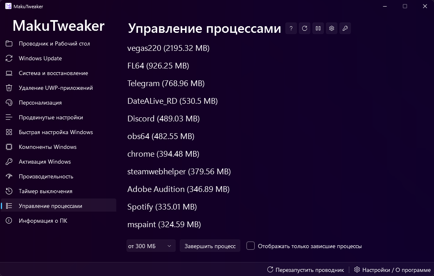Click the folder icon beside Проводник и Рабочий стол

9,43
